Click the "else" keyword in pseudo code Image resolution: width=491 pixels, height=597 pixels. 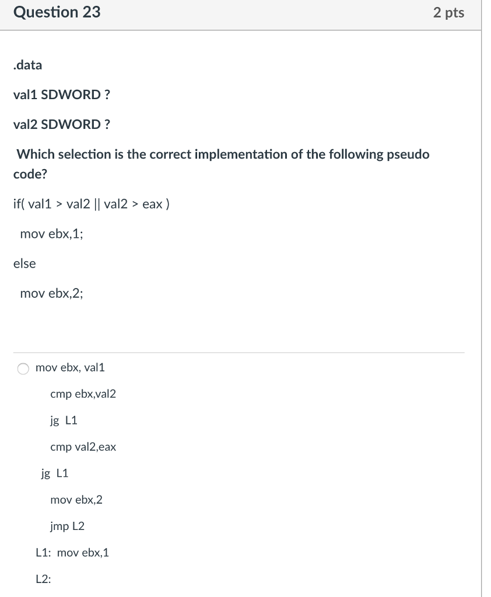click(24, 264)
